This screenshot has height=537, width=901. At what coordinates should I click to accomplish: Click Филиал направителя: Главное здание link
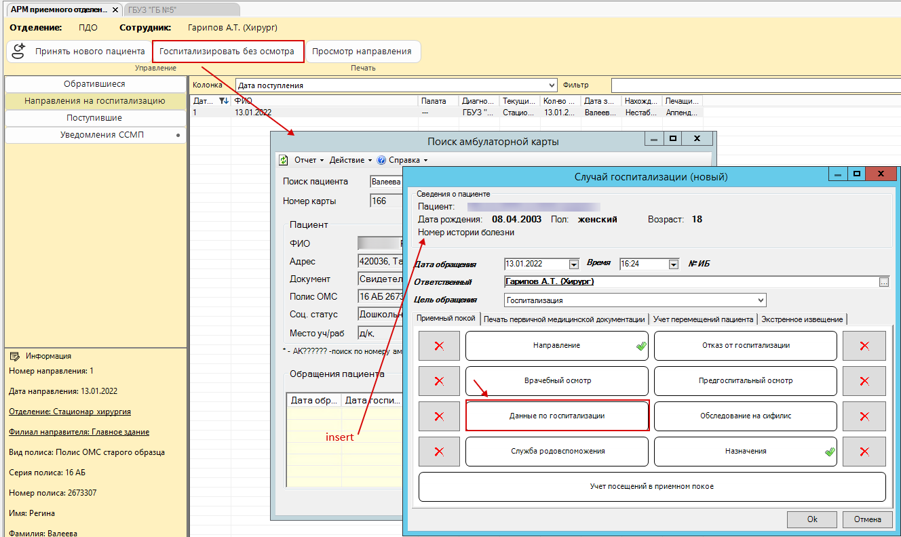coord(79,432)
